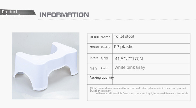
Task: Click the color difference disclaimer line
Action: (142, 93)
